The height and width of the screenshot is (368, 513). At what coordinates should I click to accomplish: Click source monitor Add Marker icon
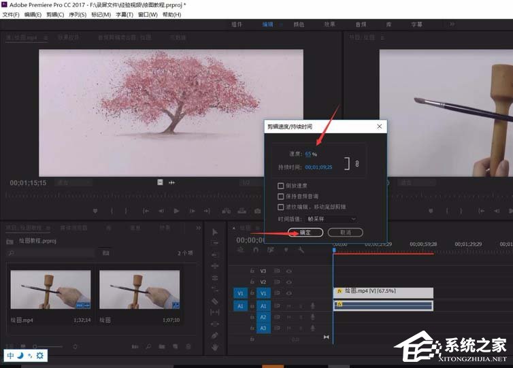coord(95,211)
